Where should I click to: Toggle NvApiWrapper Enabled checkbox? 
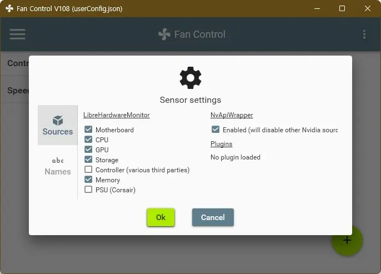point(215,129)
